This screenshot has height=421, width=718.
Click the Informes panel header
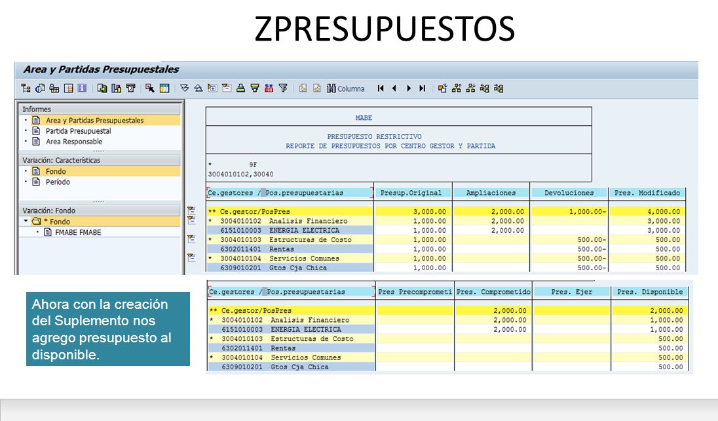(x=99, y=109)
